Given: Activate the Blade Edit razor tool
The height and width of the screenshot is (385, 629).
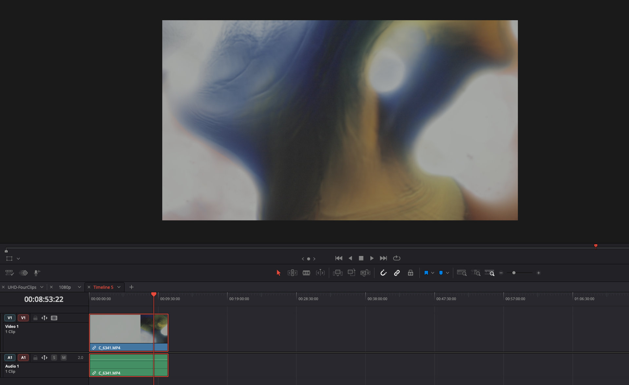Looking at the screenshot, I should 306,273.
